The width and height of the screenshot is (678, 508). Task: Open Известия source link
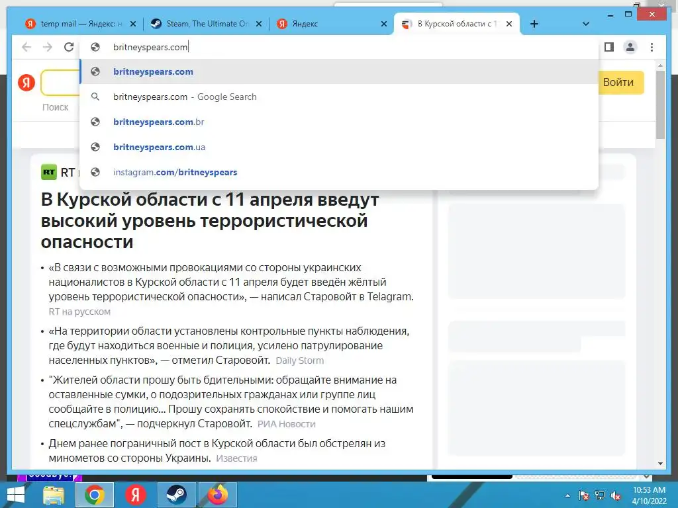(x=236, y=458)
